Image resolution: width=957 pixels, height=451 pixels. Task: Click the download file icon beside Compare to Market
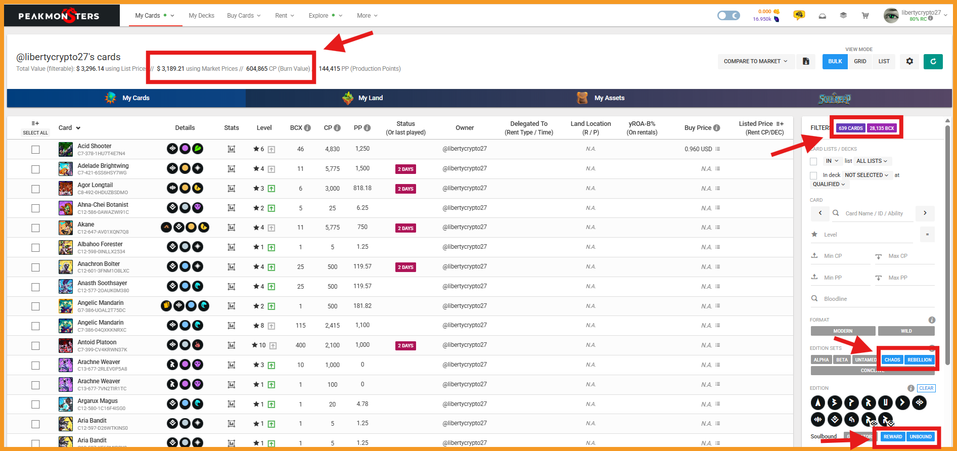tap(806, 61)
